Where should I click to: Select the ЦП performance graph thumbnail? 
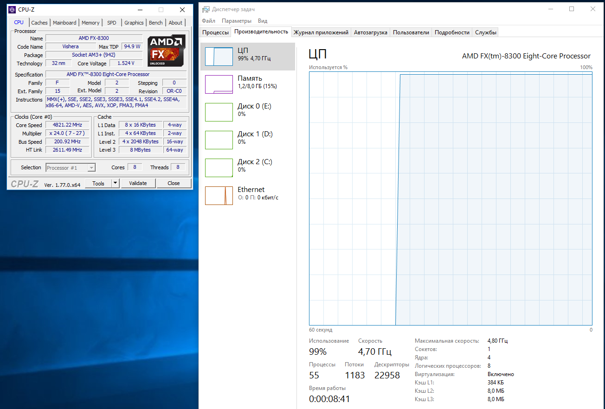click(219, 57)
